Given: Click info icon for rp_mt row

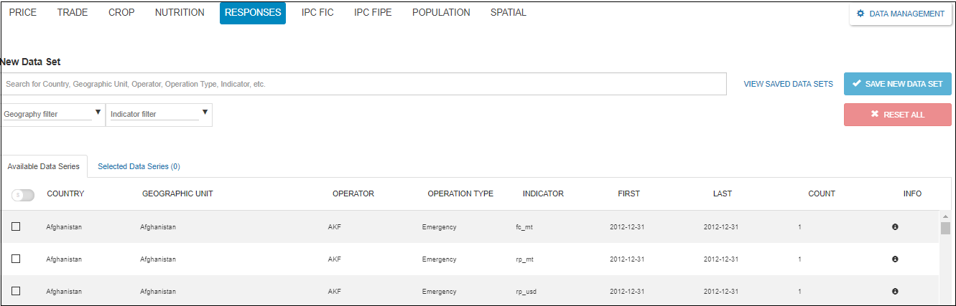Looking at the screenshot, I should [x=895, y=259].
